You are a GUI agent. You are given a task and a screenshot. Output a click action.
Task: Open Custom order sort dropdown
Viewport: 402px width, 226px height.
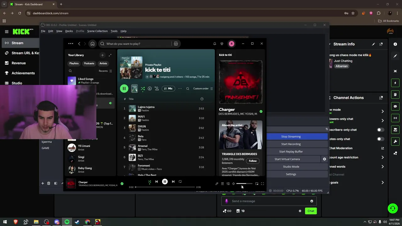(x=203, y=89)
